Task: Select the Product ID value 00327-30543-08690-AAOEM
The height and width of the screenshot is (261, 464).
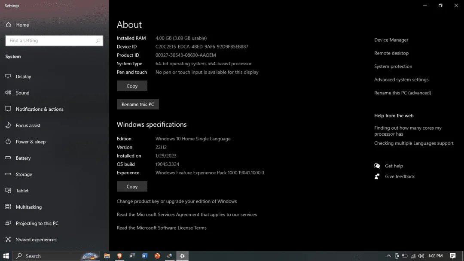Action: (186, 55)
